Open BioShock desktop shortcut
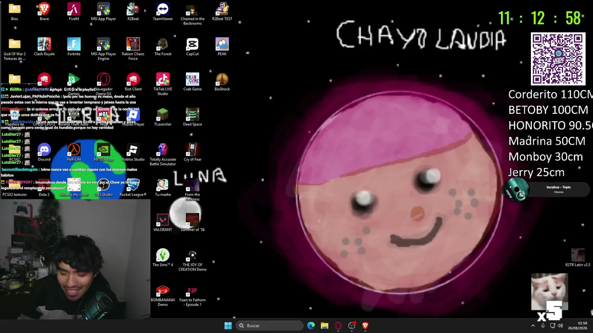Image resolution: width=593 pixels, height=333 pixels. point(222,82)
